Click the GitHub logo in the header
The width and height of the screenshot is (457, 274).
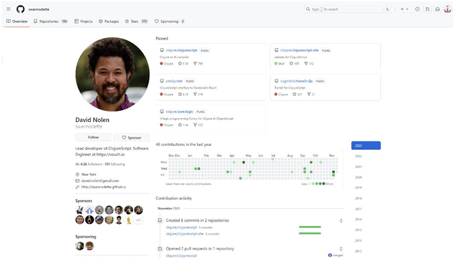[x=20, y=9]
